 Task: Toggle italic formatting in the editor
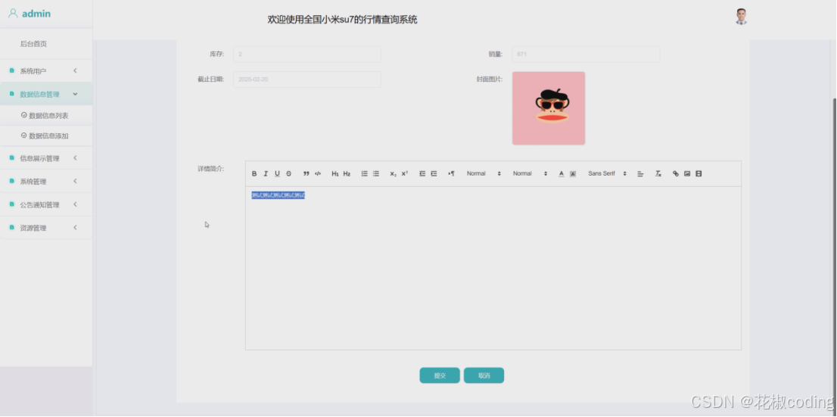click(x=266, y=173)
